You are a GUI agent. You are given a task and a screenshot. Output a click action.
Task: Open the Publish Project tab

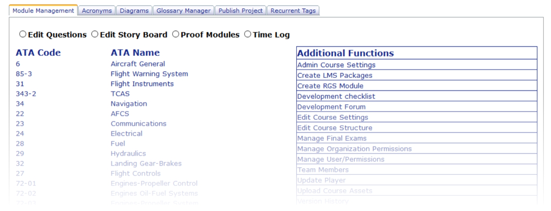tap(241, 11)
